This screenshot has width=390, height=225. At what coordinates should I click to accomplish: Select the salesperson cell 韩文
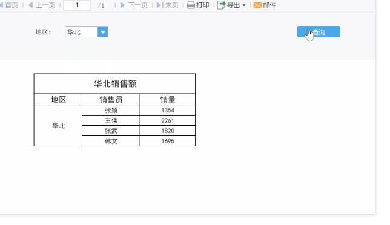tap(111, 141)
